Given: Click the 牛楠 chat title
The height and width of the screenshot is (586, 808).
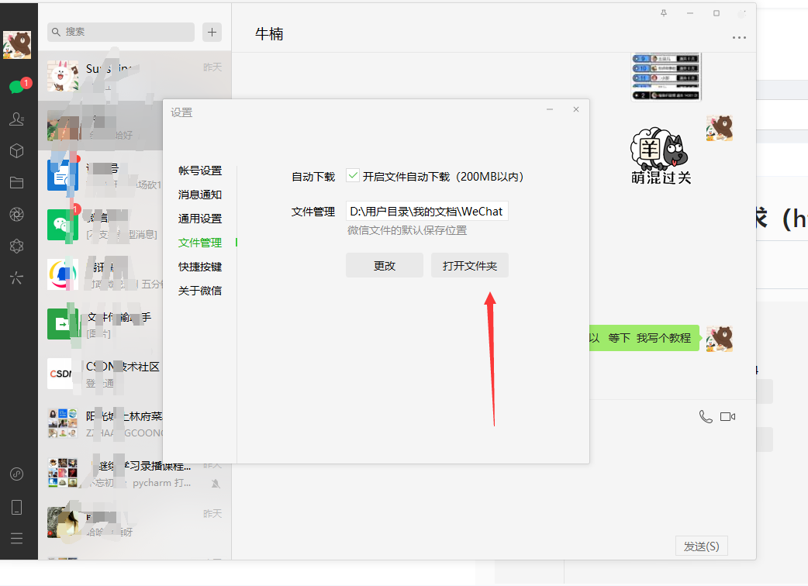Looking at the screenshot, I should [269, 34].
